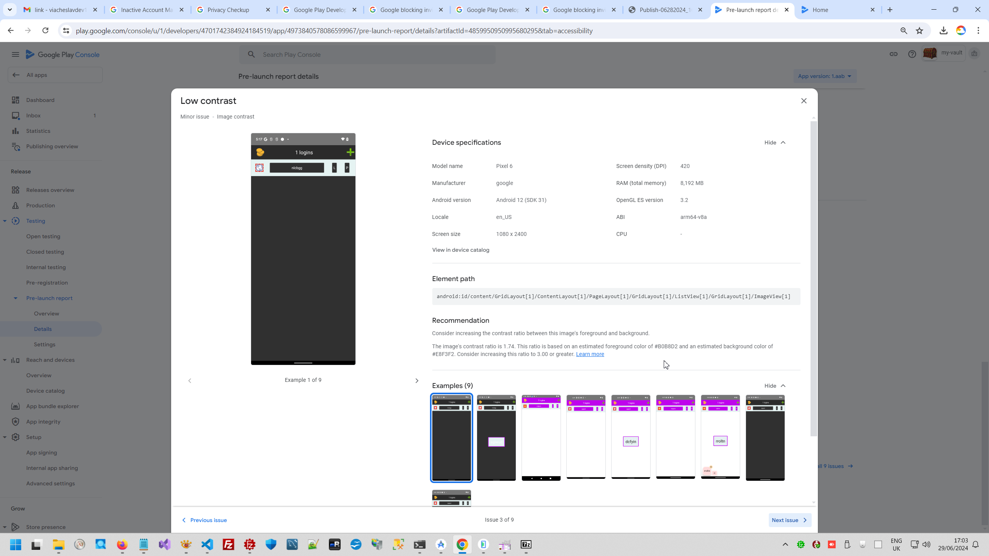Screen dimensions: 989x556
Task: Open the help icon in header
Action: click(x=912, y=54)
